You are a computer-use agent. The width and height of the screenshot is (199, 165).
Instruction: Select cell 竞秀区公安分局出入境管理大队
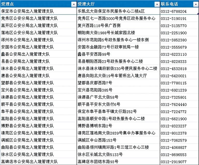coord(38,18)
